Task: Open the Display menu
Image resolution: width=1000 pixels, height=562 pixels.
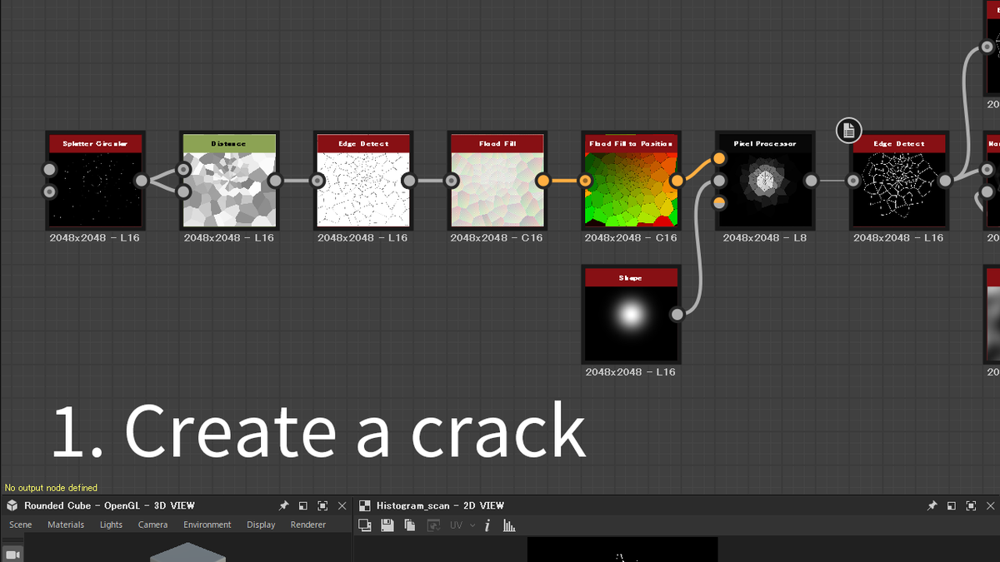Action: point(261,525)
